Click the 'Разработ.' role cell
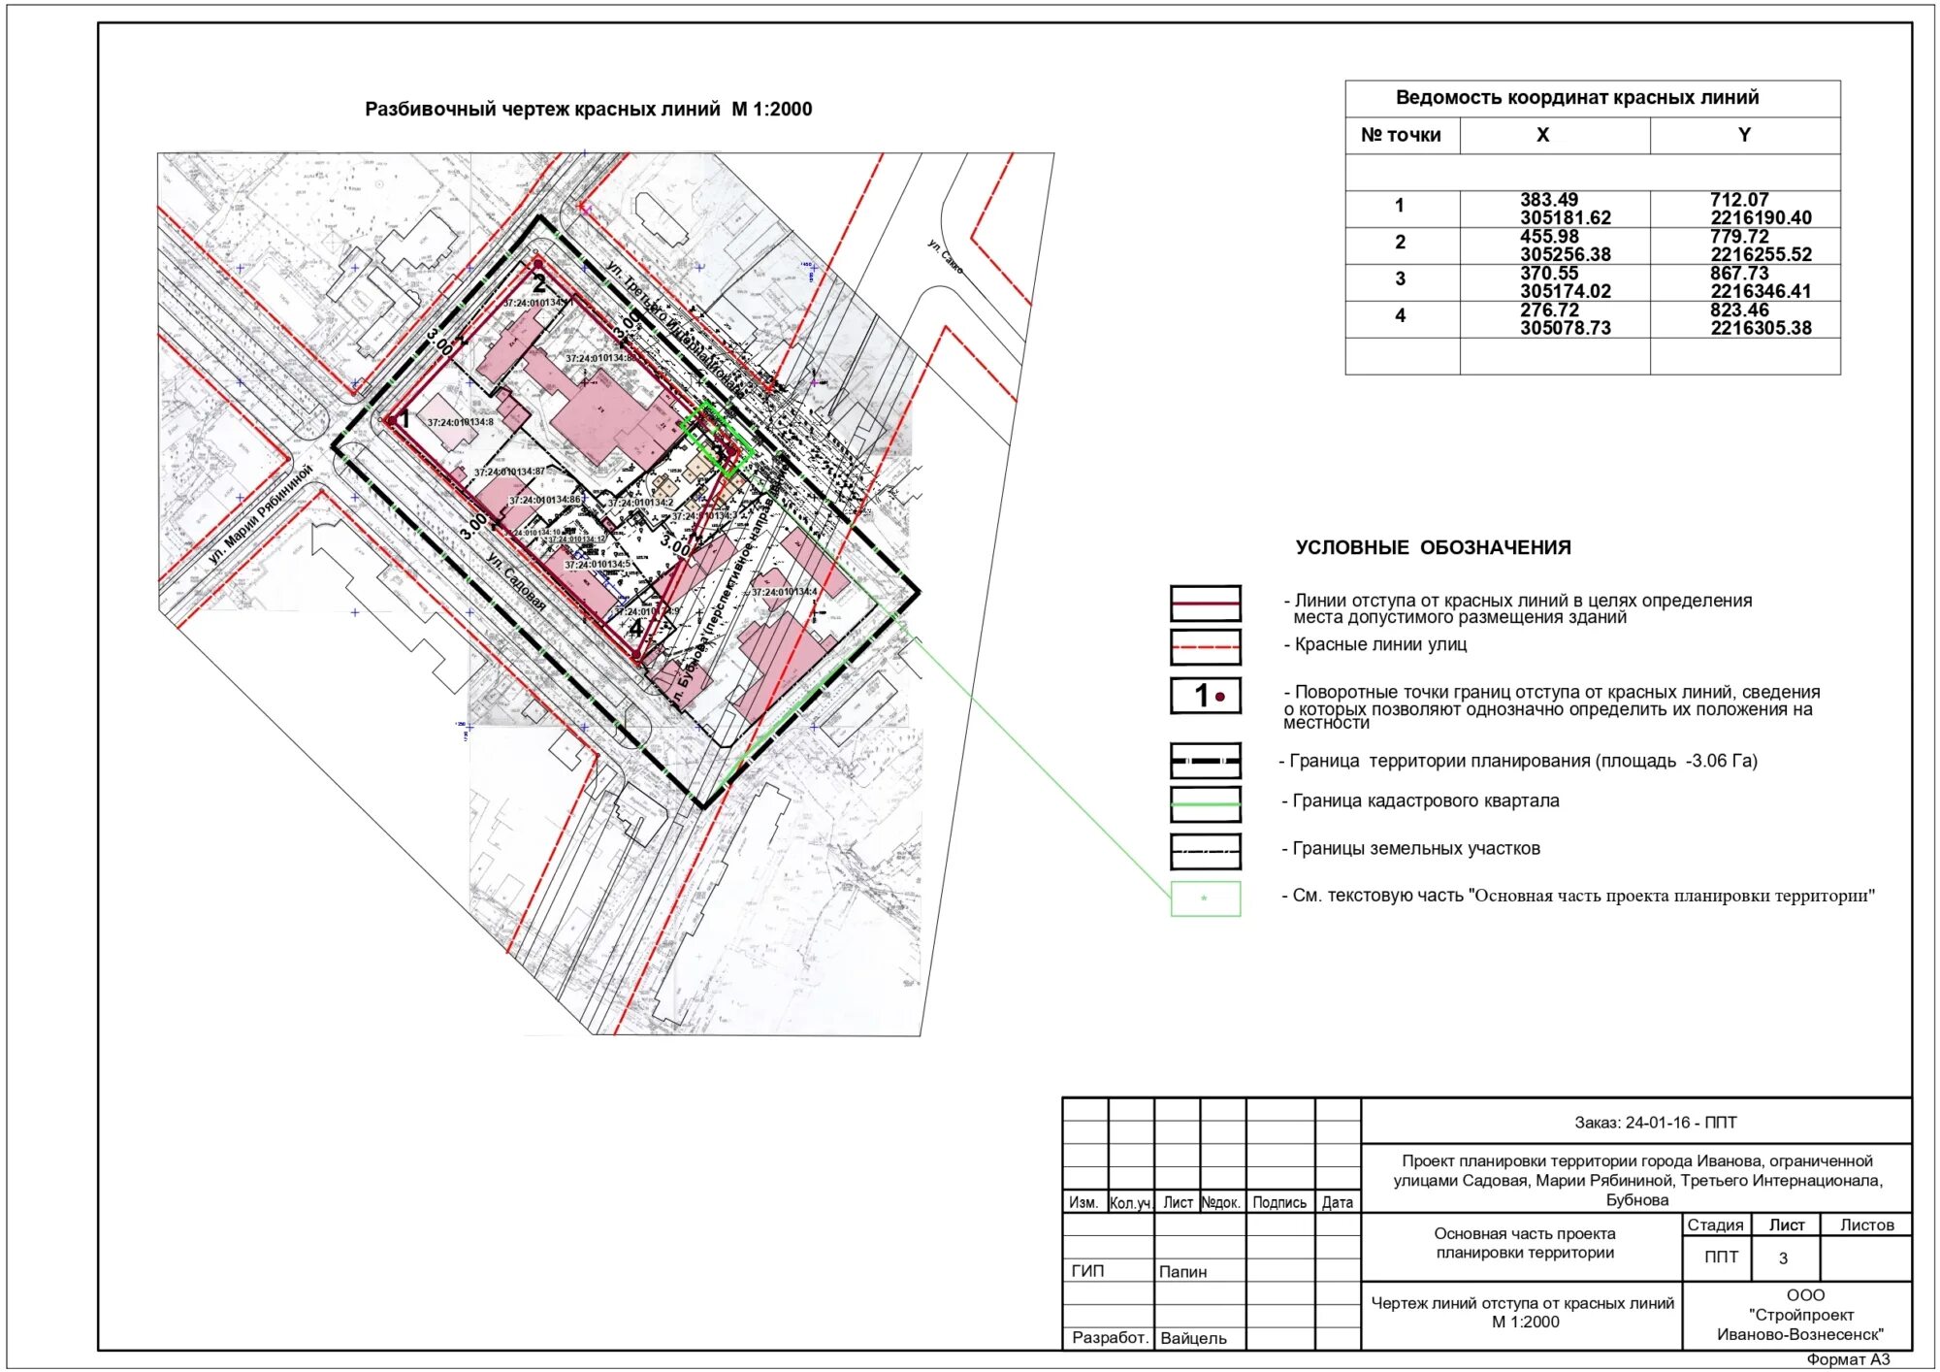The height and width of the screenshot is (1372, 1940). click(1110, 1338)
